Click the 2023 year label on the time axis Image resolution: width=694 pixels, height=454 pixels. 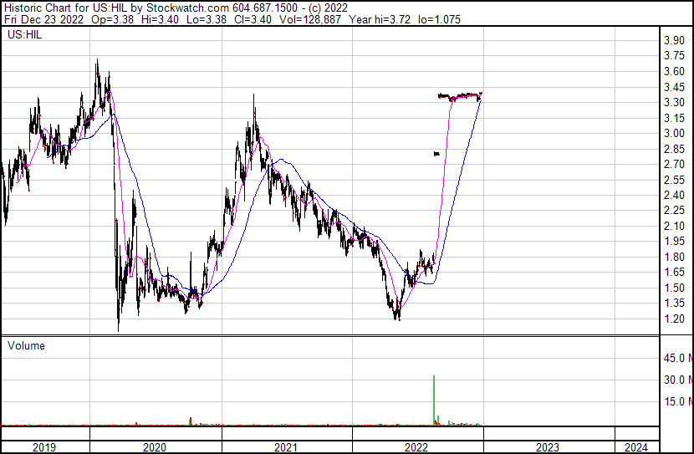[548, 447]
